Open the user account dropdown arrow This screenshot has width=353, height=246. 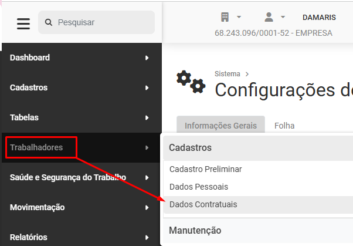(283, 17)
